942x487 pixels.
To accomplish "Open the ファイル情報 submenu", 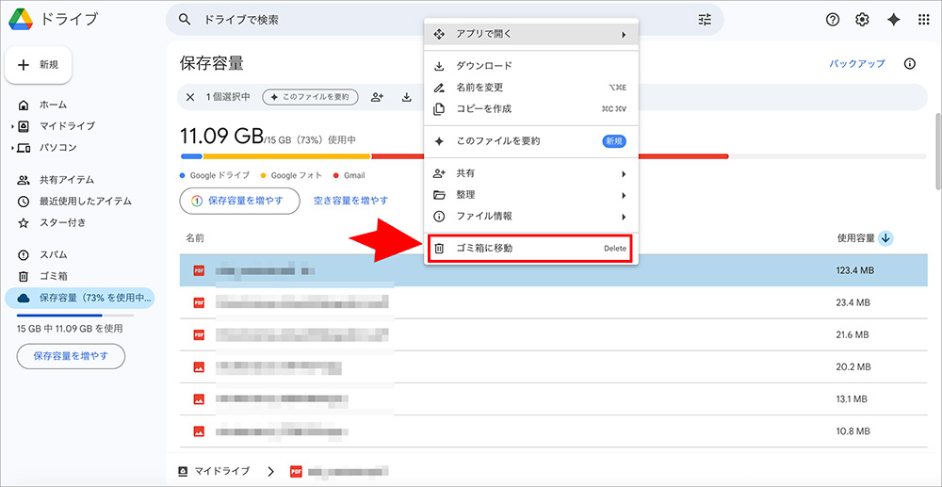I will coord(531,216).
